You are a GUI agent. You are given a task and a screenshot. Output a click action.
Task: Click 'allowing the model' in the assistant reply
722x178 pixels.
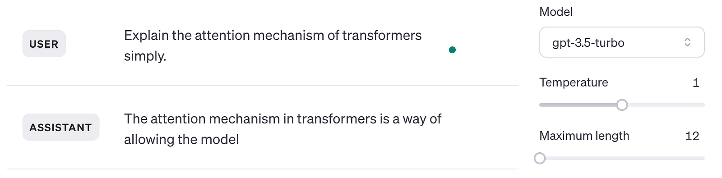[x=181, y=139]
